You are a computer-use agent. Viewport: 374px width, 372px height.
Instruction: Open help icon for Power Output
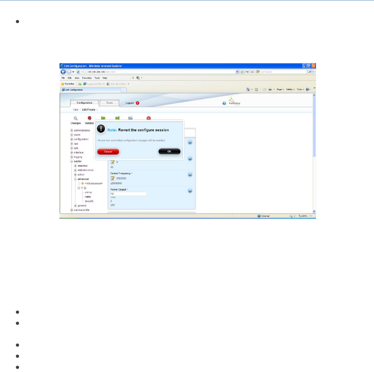point(190,191)
